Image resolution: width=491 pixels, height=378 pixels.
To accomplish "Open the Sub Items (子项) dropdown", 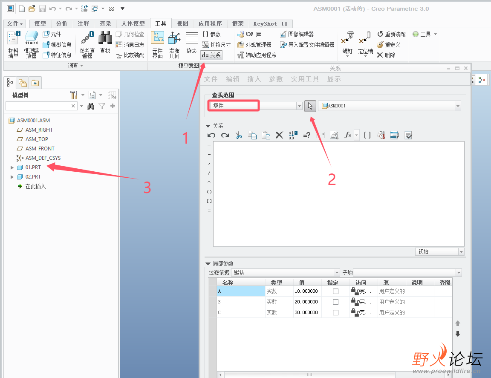I will pos(459,272).
